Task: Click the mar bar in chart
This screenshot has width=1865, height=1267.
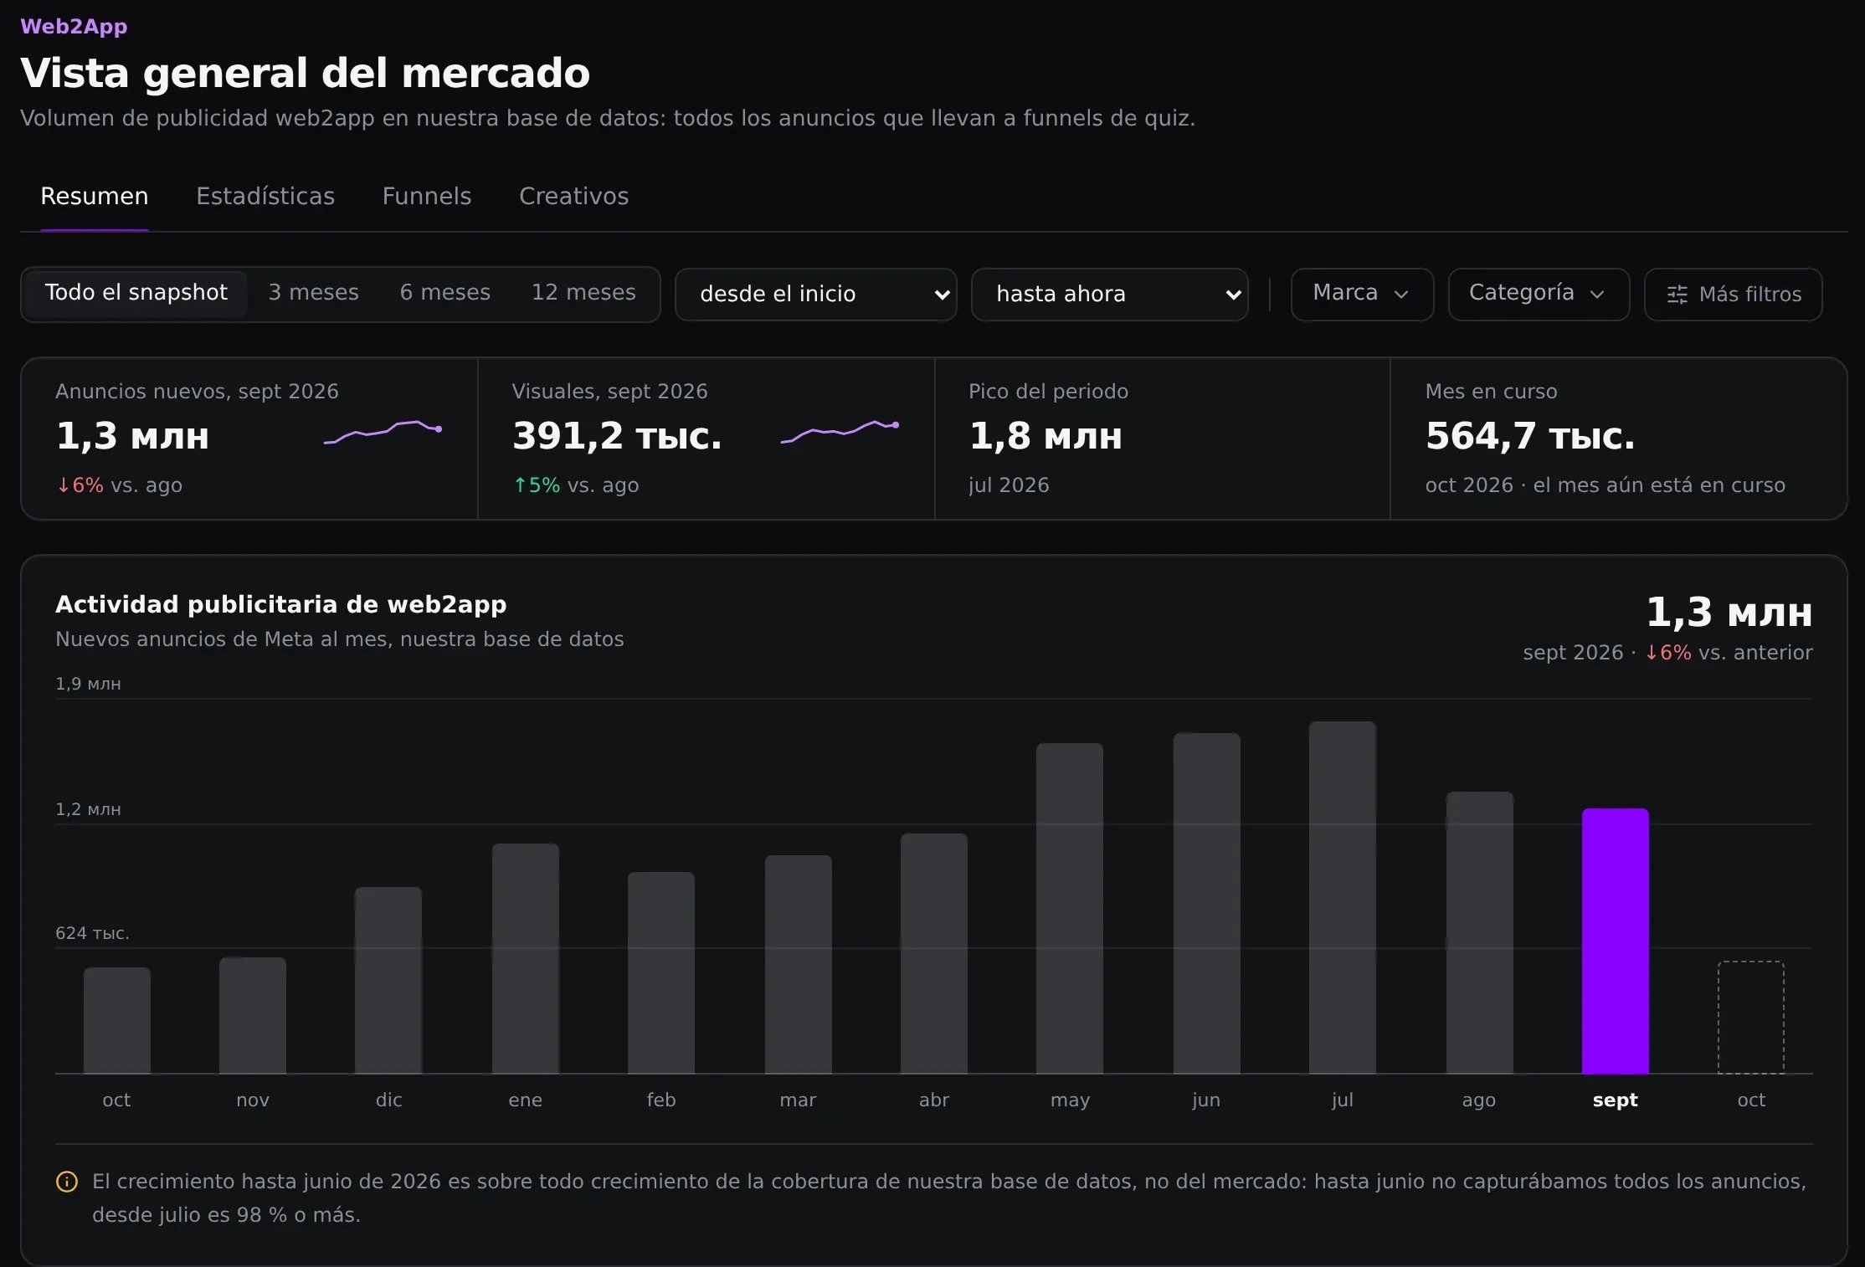Action: pyautogui.click(x=798, y=964)
